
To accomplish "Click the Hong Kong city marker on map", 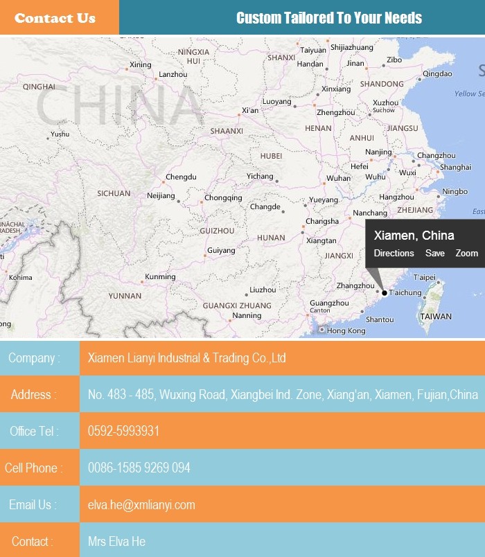I will tap(321, 330).
